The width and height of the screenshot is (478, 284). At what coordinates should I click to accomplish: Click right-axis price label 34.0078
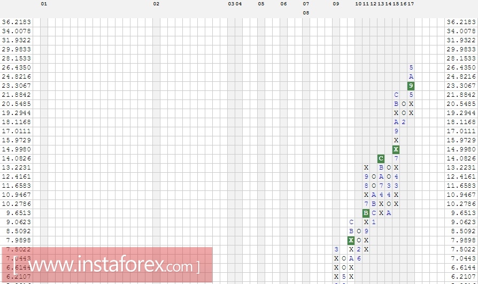[461, 31]
